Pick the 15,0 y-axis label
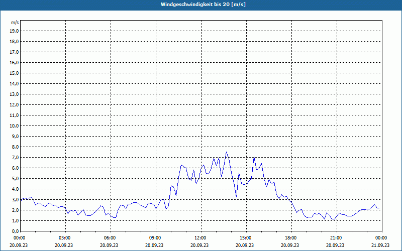This screenshot has height=251, width=402. click(15, 73)
